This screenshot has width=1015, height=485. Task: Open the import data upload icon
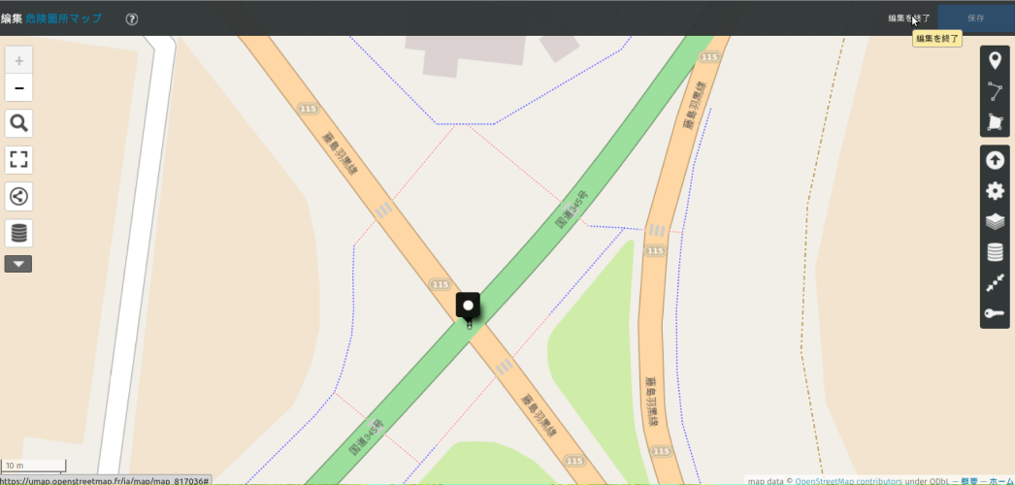(995, 160)
